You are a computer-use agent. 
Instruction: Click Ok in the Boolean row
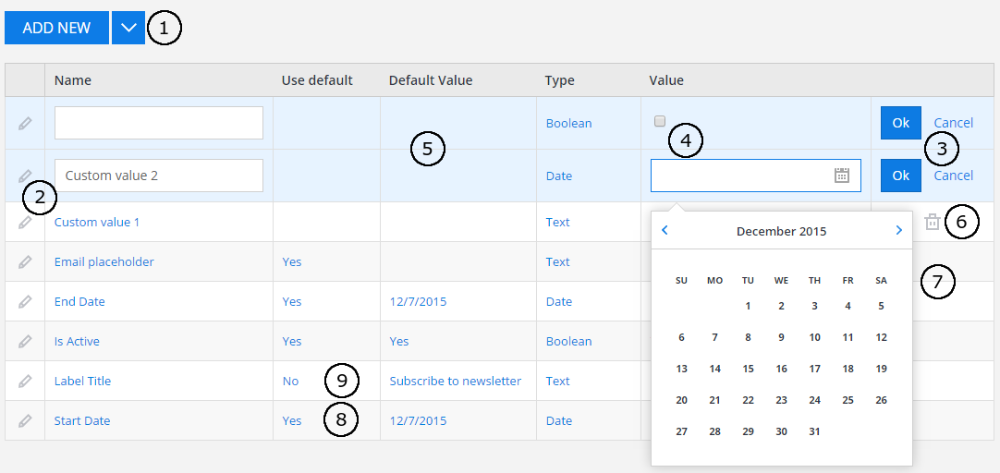(x=900, y=123)
